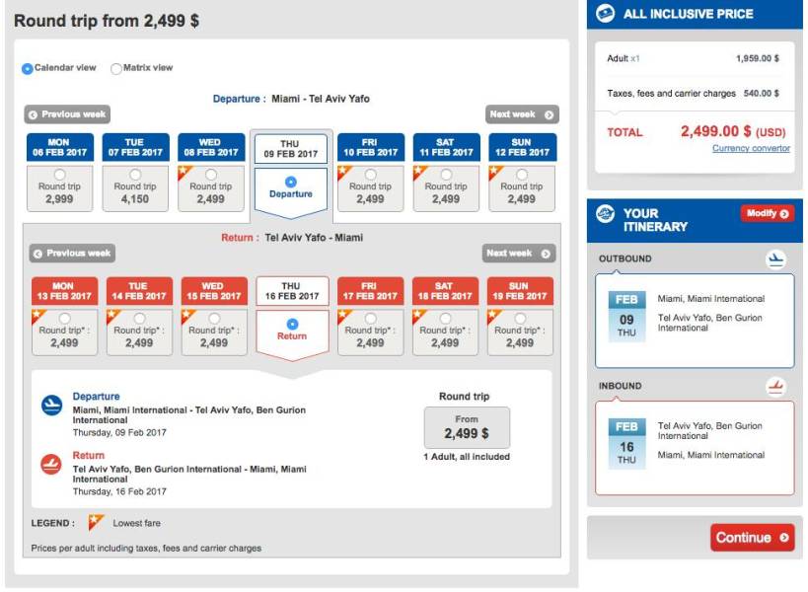Click lowest fare star on Sun 12 Feb
Image resolution: width=808 pixels, height=592 pixels.
coord(494,172)
